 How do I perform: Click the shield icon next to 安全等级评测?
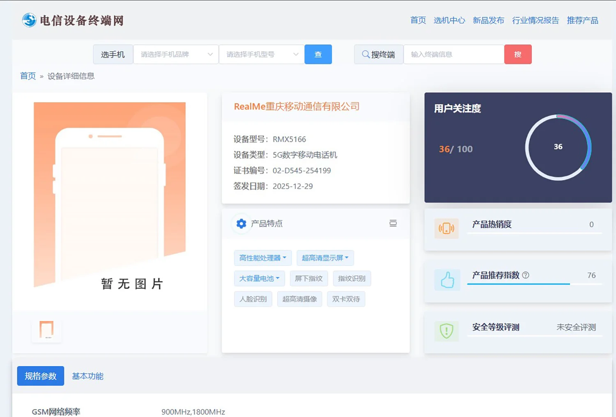tap(446, 331)
